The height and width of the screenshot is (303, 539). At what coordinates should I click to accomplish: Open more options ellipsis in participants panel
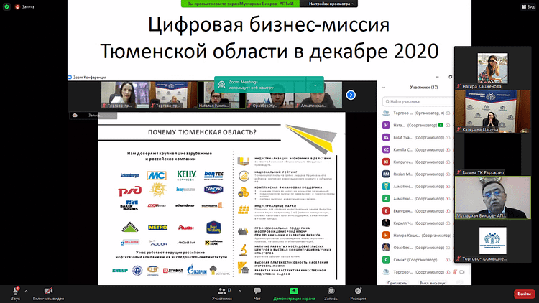[460, 283]
